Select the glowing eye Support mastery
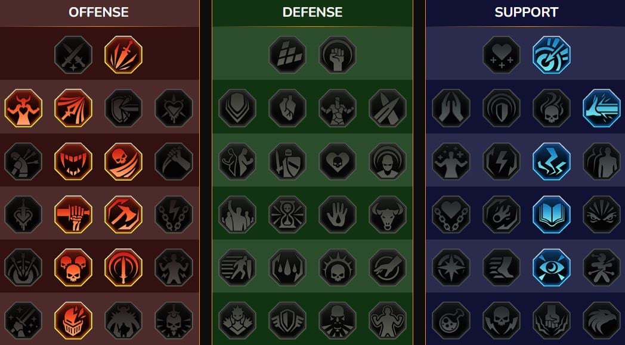This screenshot has width=625, height=345. [552, 268]
